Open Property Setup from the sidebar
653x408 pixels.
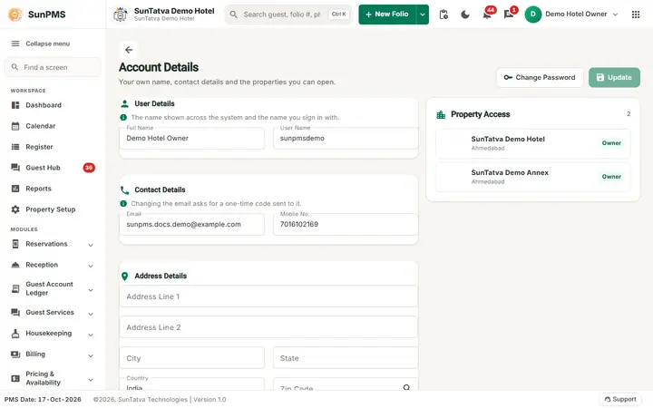[53, 209]
